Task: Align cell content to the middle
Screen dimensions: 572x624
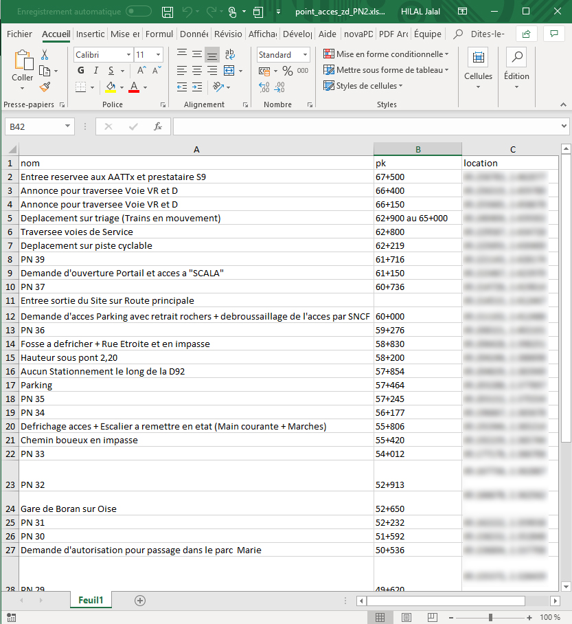Action: [x=197, y=54]
